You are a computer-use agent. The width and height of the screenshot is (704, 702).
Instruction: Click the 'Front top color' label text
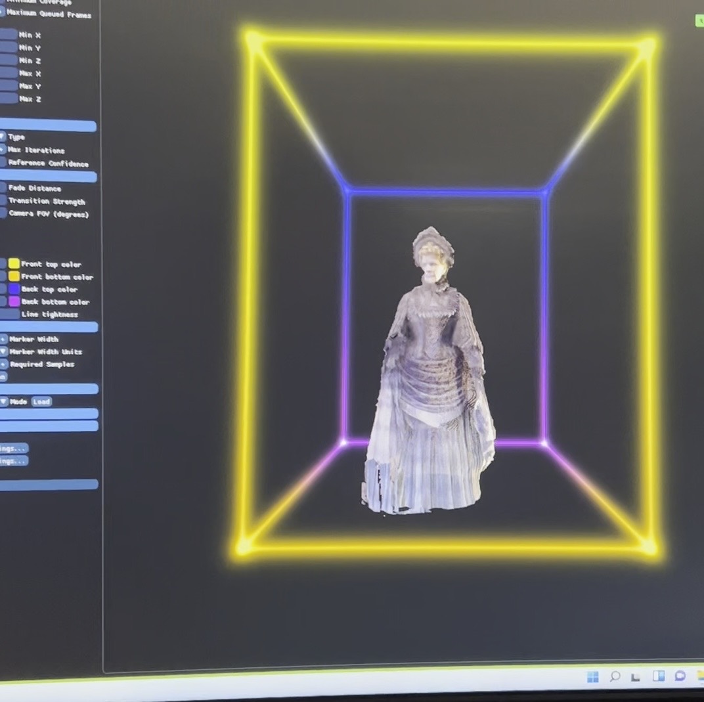pos(51,265)
